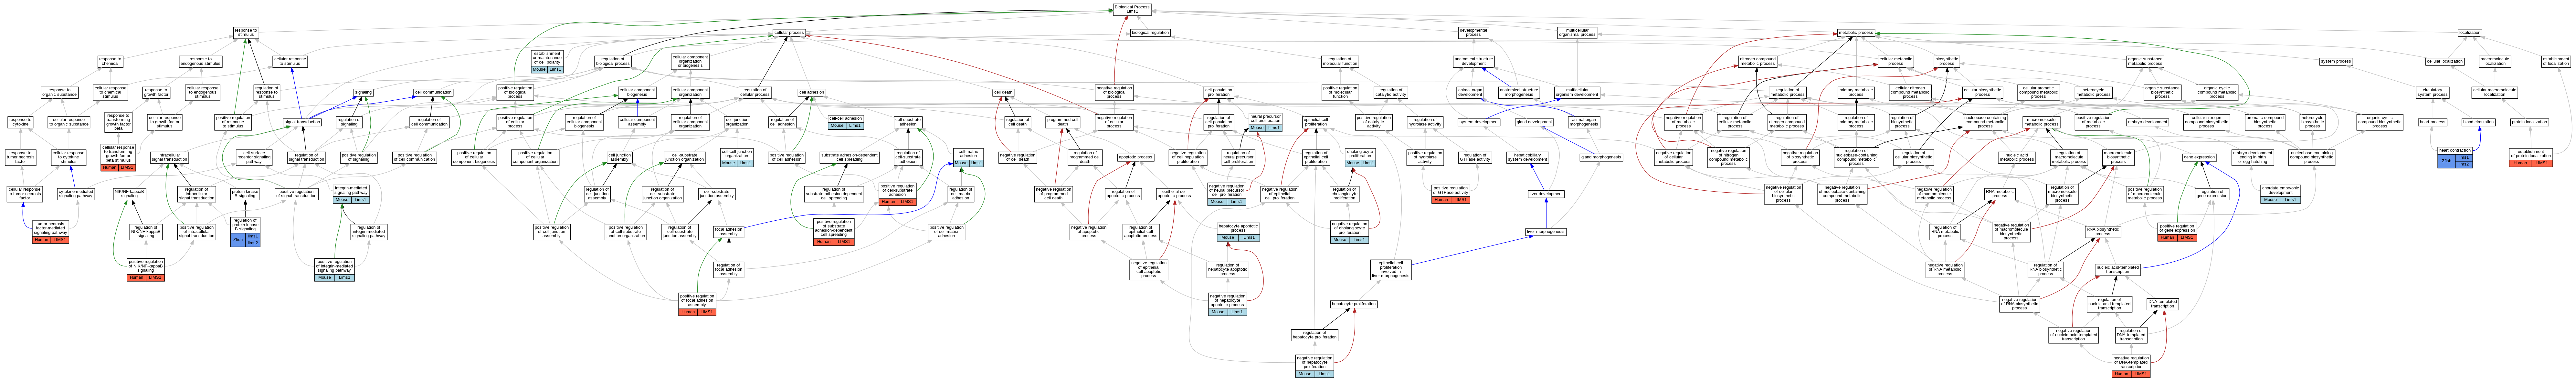
Task: Select 'establishment or maintenance of cell polarity'
Action: click(x=547, y=62)
